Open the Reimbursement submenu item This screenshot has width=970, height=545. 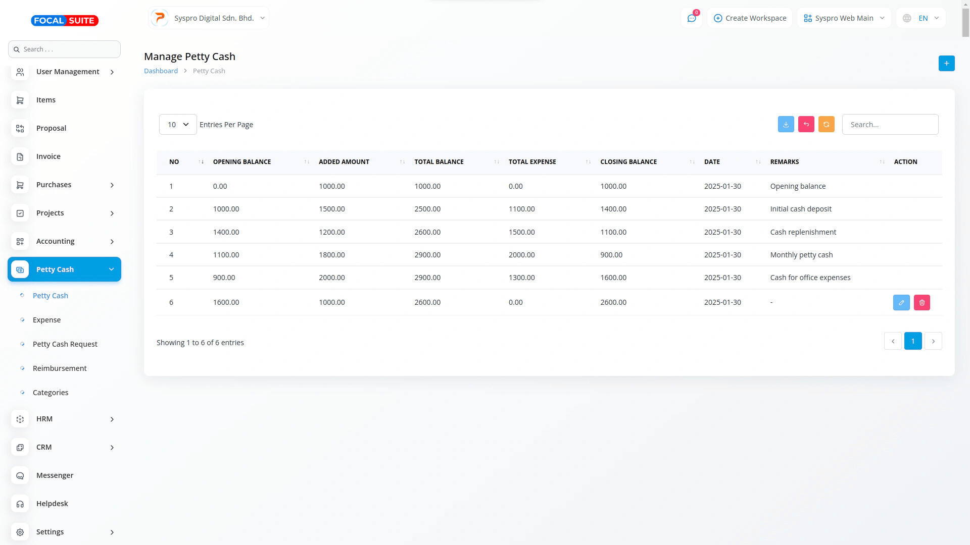(60, 368)
